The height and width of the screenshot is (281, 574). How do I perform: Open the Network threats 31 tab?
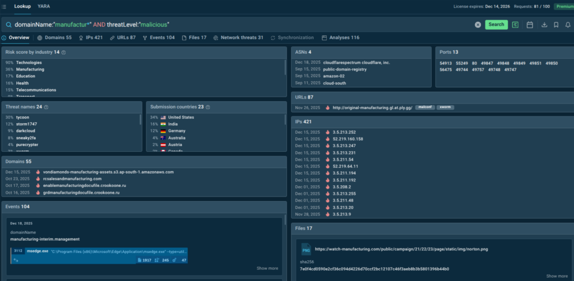(x=238, y=38)
